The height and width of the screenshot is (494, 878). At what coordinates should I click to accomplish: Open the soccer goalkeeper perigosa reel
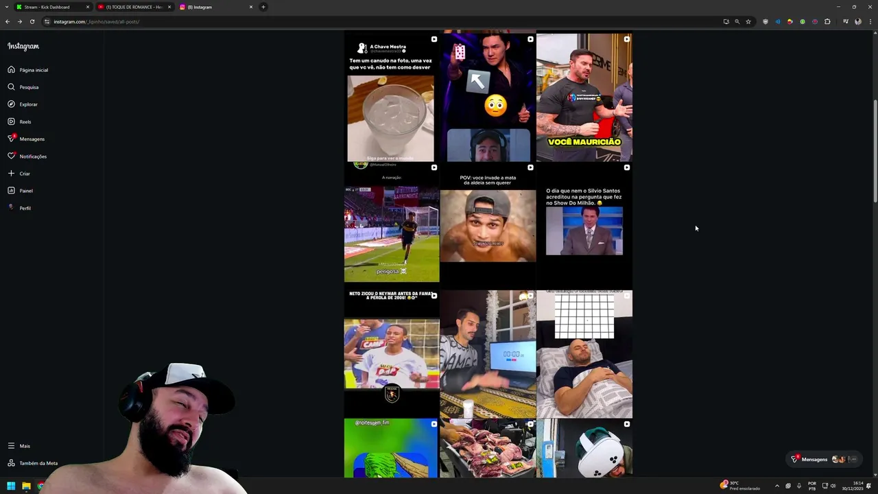[392, 226]
